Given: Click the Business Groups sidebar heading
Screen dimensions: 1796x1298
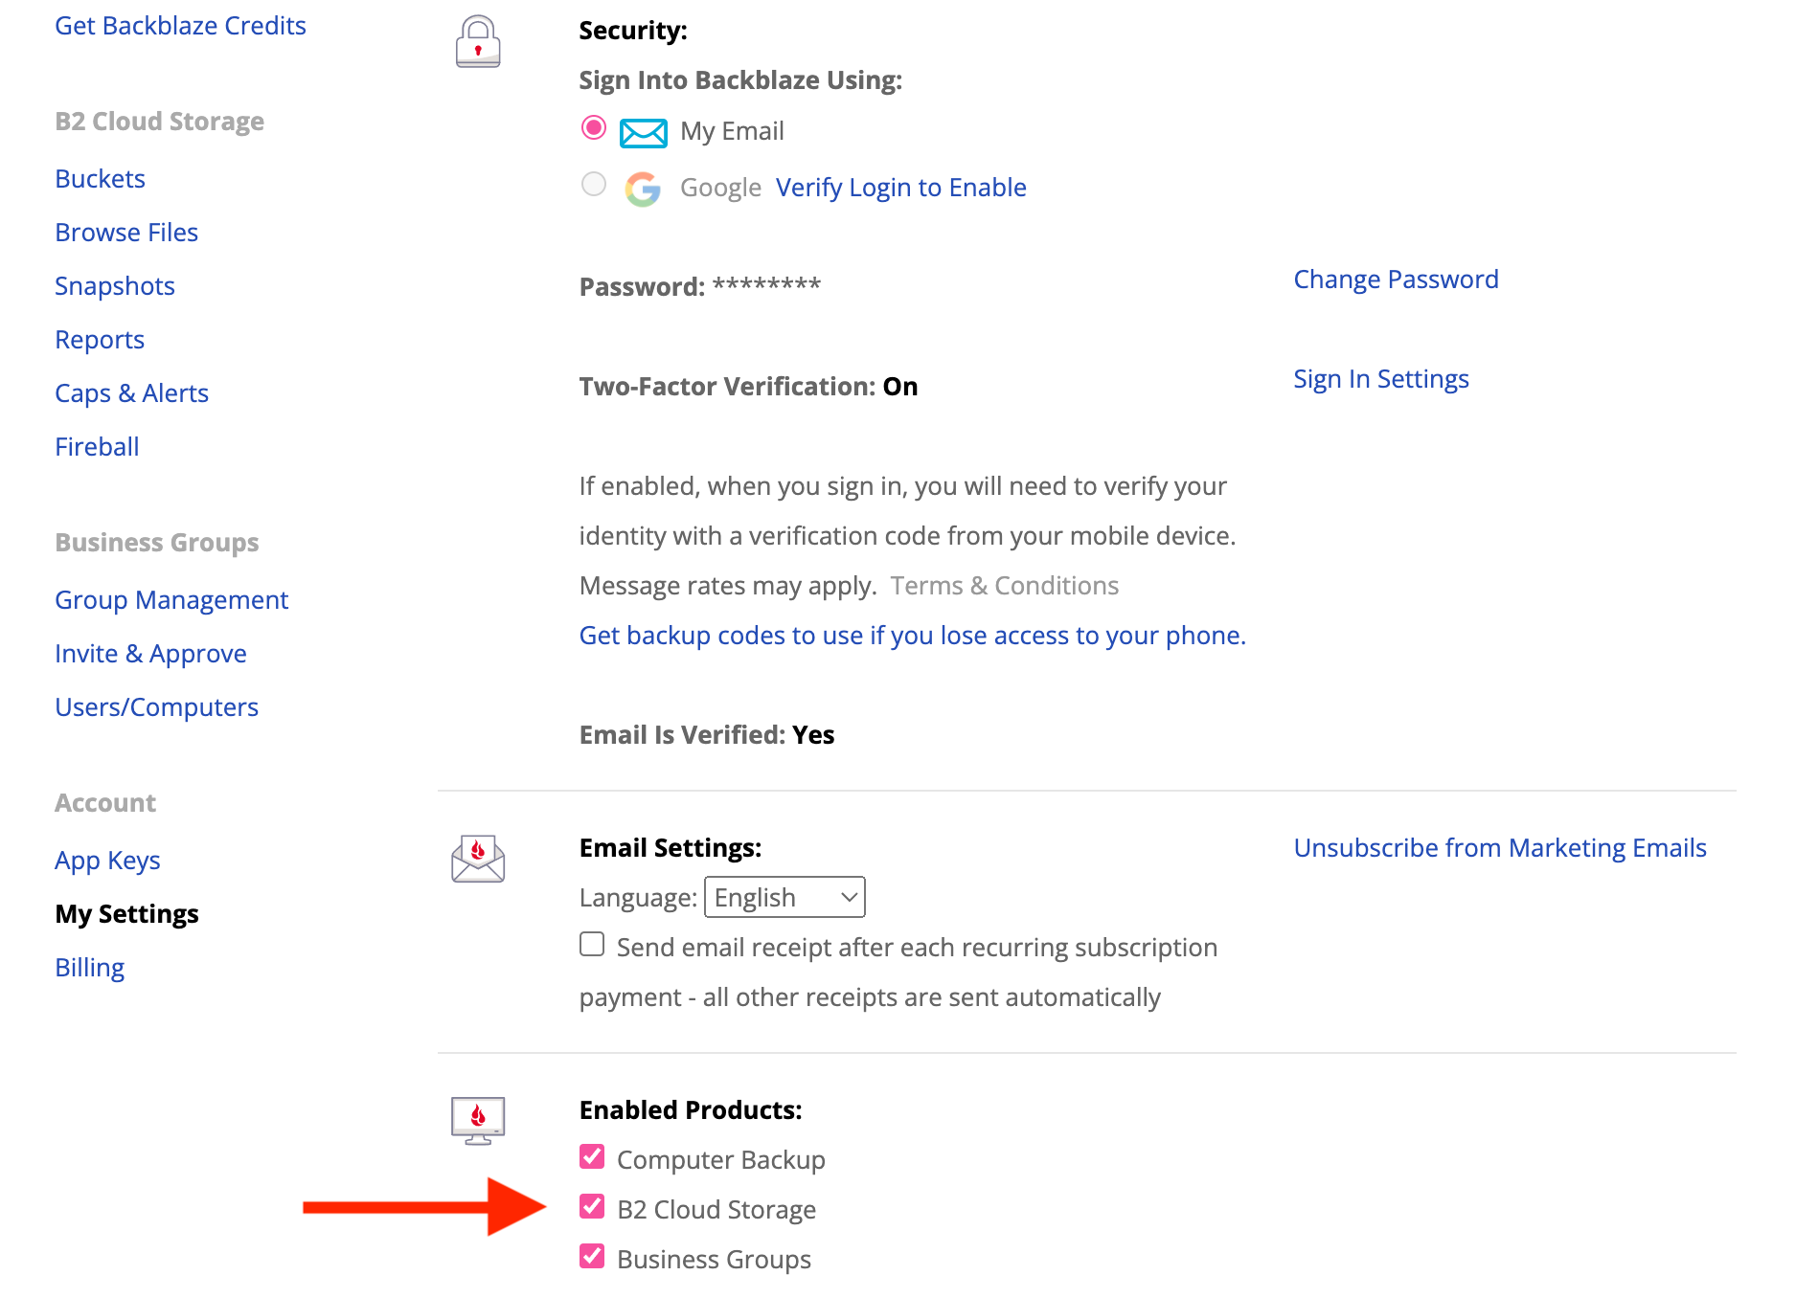Looking at the screenshot, I should 156,543.
